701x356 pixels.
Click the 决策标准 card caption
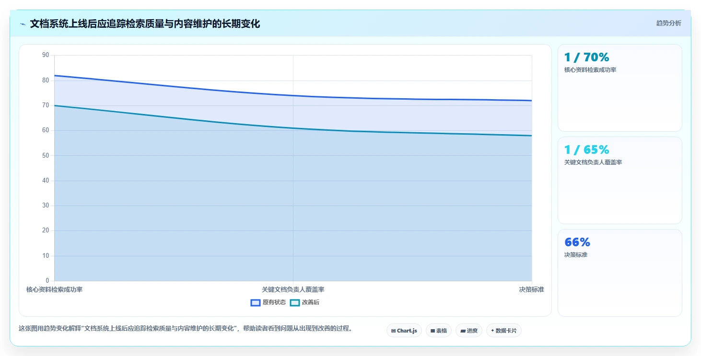pyautogui.click(x=576, y=255)
